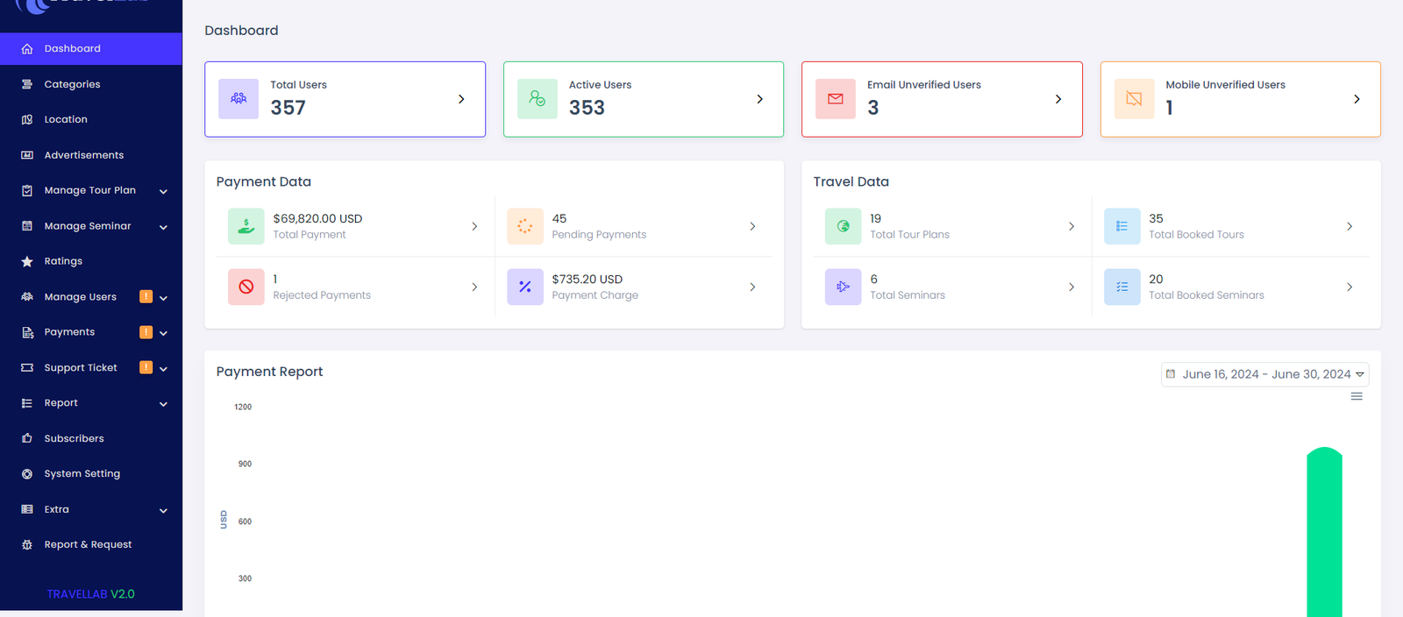
Task: Click the $735.20 USD payment charge value
Action: click(x=588, y=279)
